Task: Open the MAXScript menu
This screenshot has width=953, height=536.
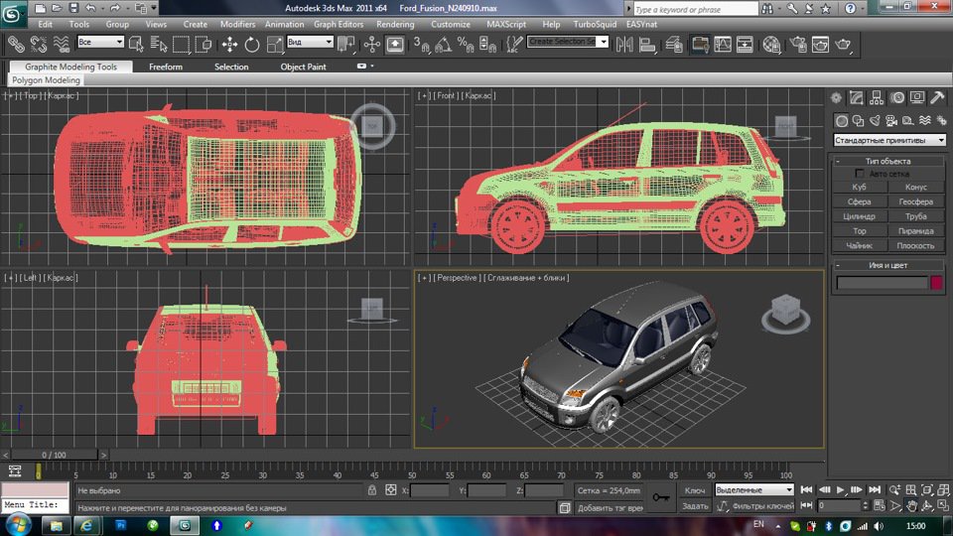Action: coord(506,24)
